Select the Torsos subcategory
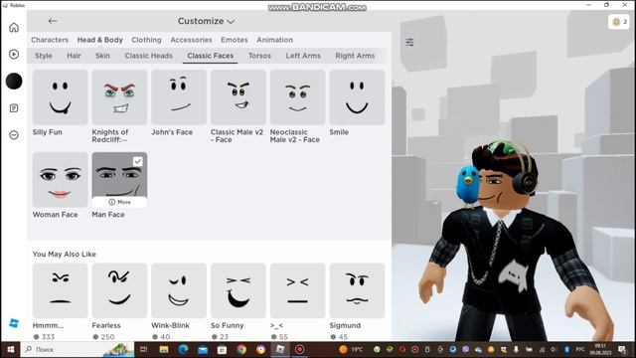This screenshot has height=358, width=636. [259, 56]
